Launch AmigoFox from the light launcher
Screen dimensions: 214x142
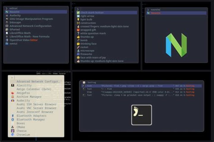pyautogui.click(x=36, y=93)
